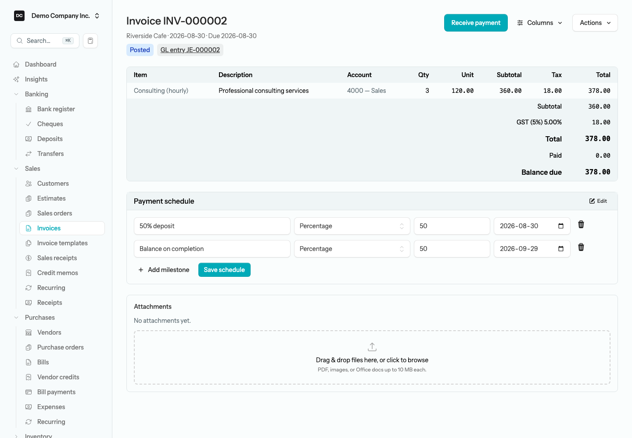Go to Purchase orders page

[x=62, y=347]
